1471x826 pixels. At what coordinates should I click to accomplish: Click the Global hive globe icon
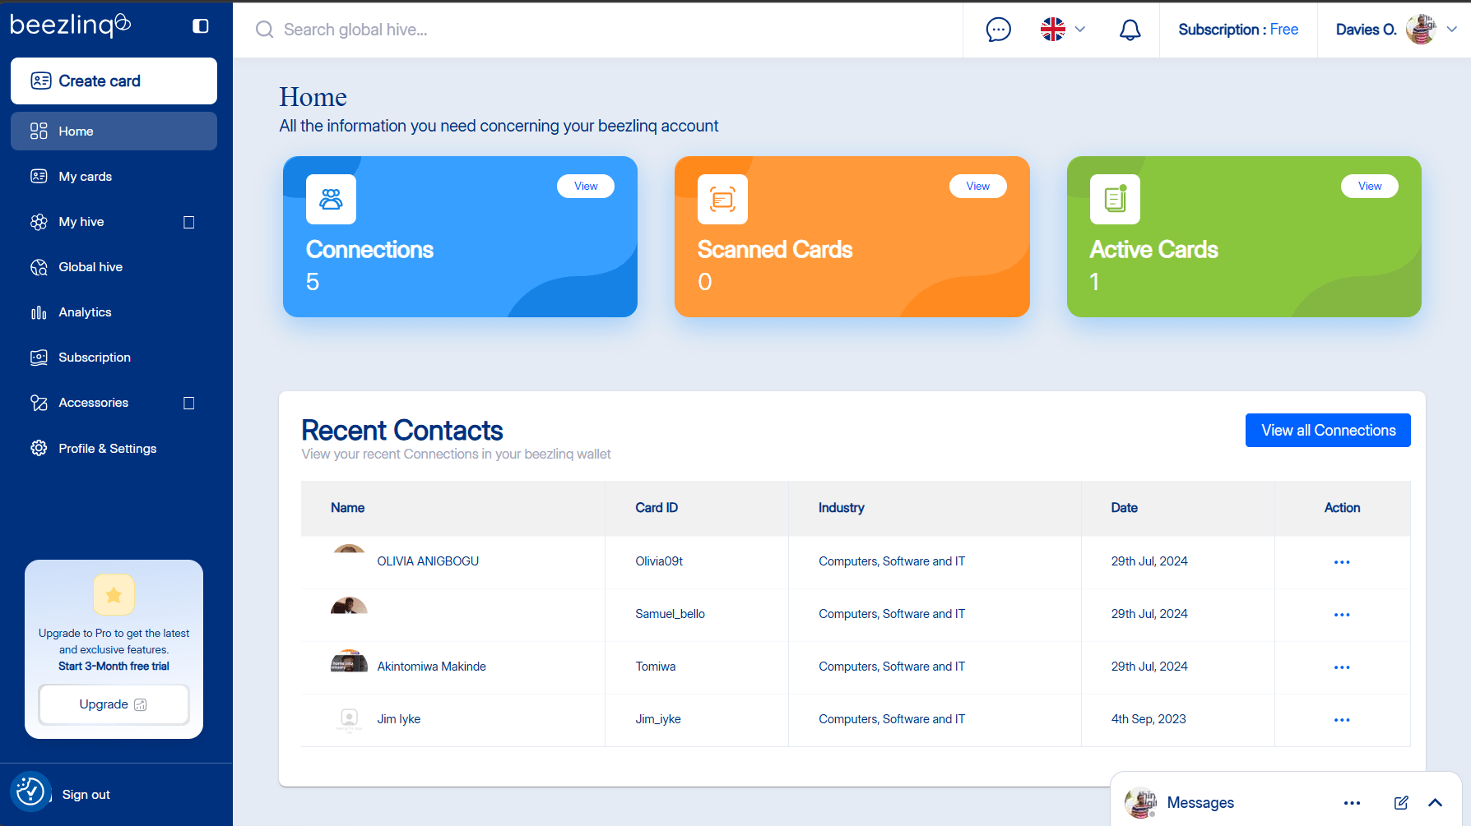point(39,267)
